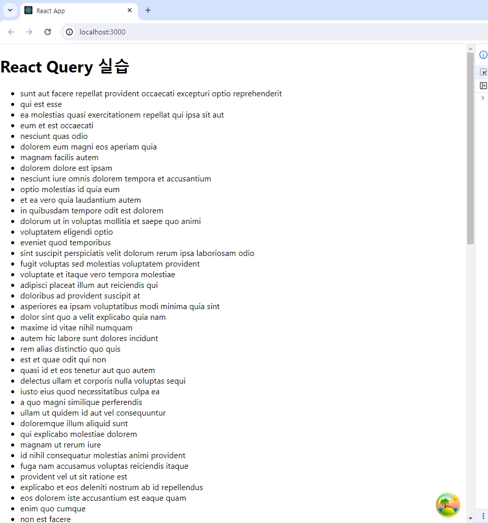Click the browser forward arrow
Image resolution: width=488 pixels, height=523 pixels.
click(x=29, y=32)
